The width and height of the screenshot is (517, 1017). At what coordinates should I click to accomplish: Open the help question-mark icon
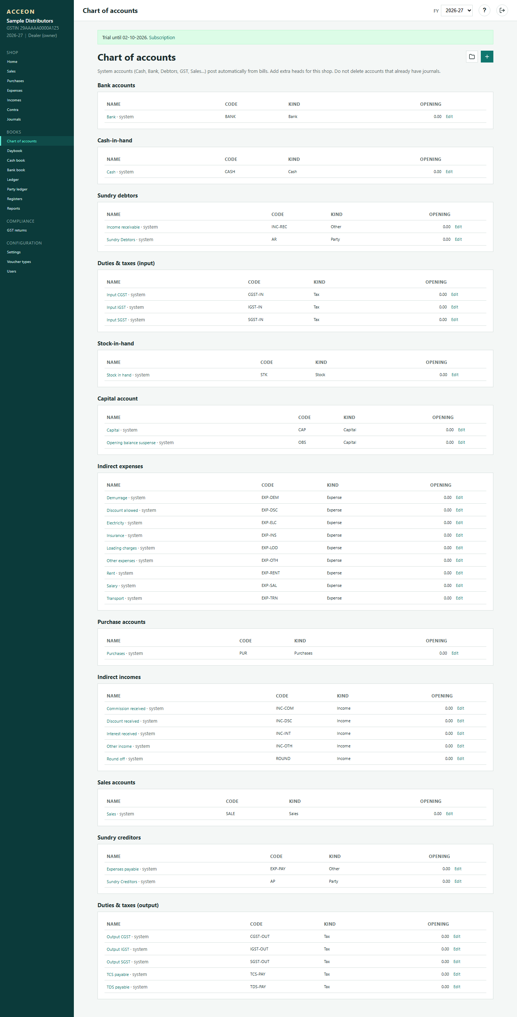pyautogui.click(x=484, y=10)
